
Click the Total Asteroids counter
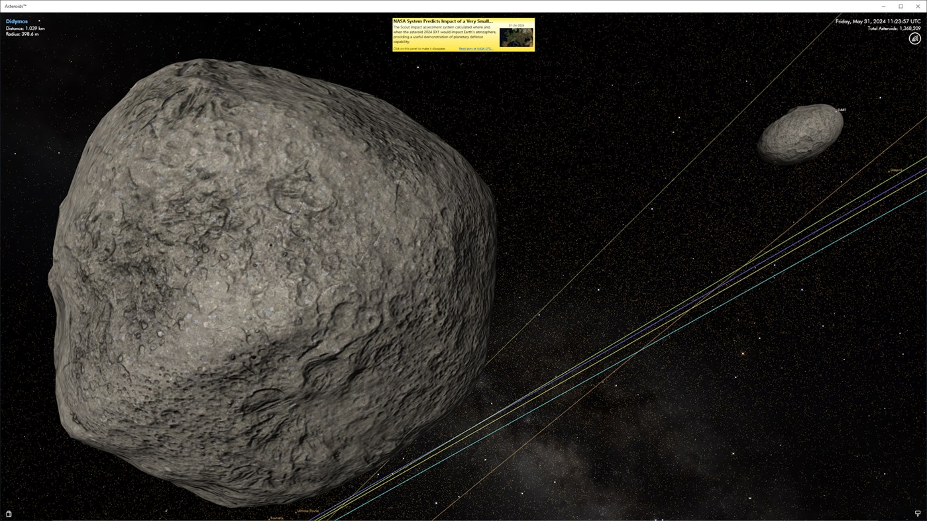pyautogui.click(x=893, y=28)
